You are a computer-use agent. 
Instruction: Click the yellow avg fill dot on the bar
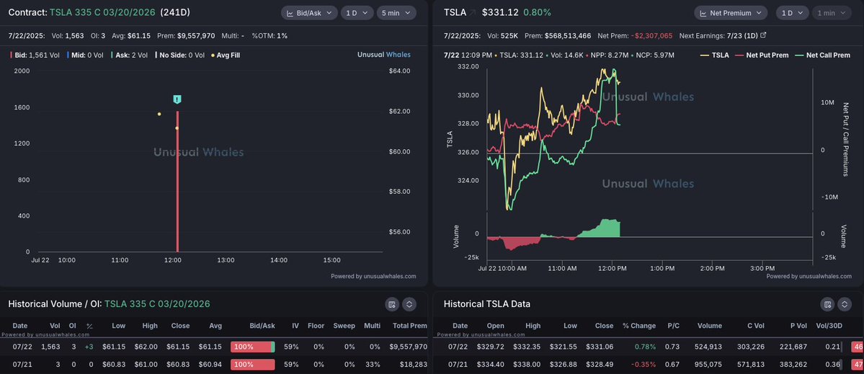pos(177,128)
